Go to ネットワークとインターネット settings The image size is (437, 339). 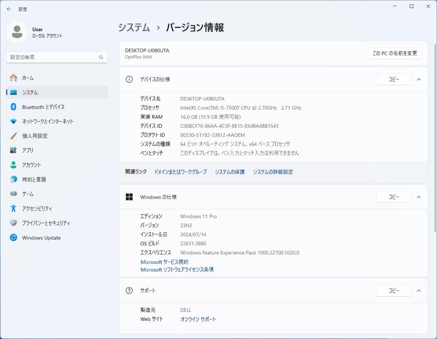pos(57,121)
